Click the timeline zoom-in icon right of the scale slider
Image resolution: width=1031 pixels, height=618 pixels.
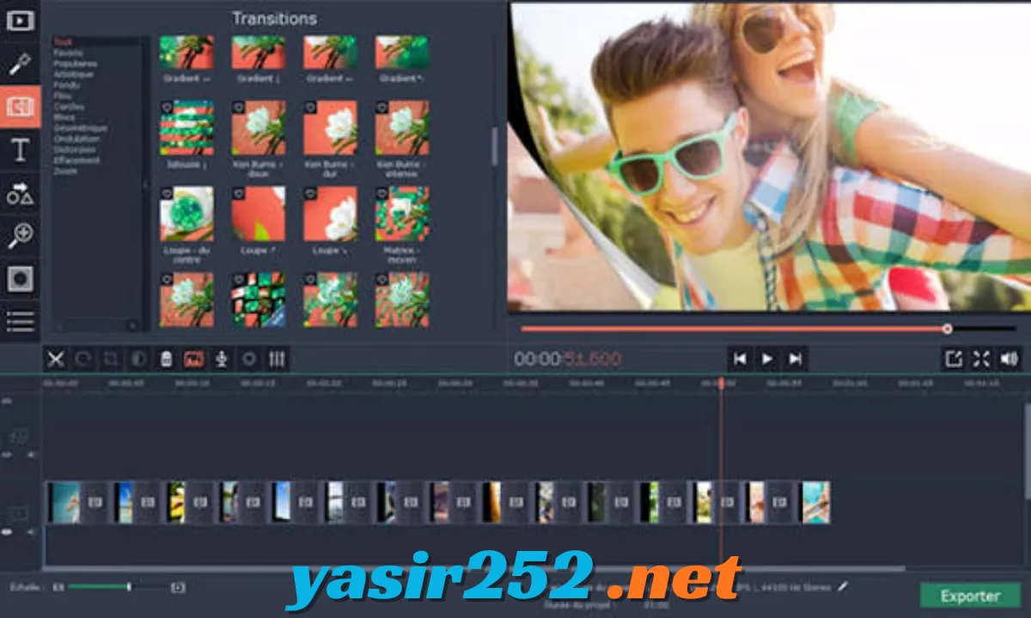pyautogui.click(x=178, y=587)
